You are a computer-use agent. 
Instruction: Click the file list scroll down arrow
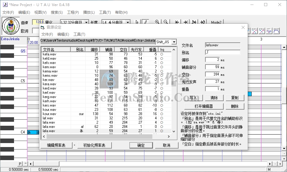pyautogui.click(x=174, y=131)
